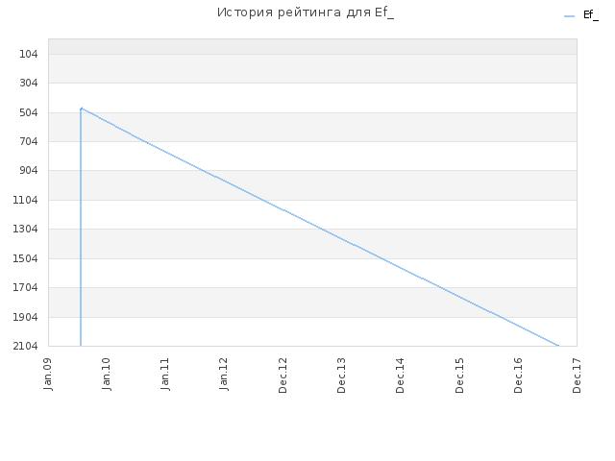This screenshot has width=615, height=461.
Task: Click the Dec.12 x-axis label
Action: pos(283,376)
